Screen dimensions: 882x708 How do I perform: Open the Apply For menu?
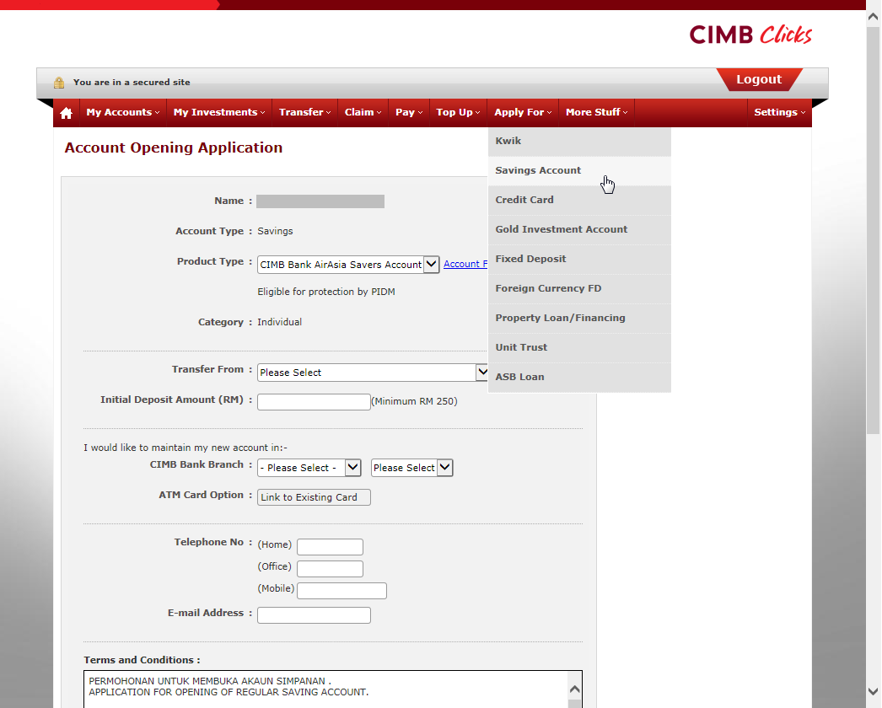coord(523,112)
